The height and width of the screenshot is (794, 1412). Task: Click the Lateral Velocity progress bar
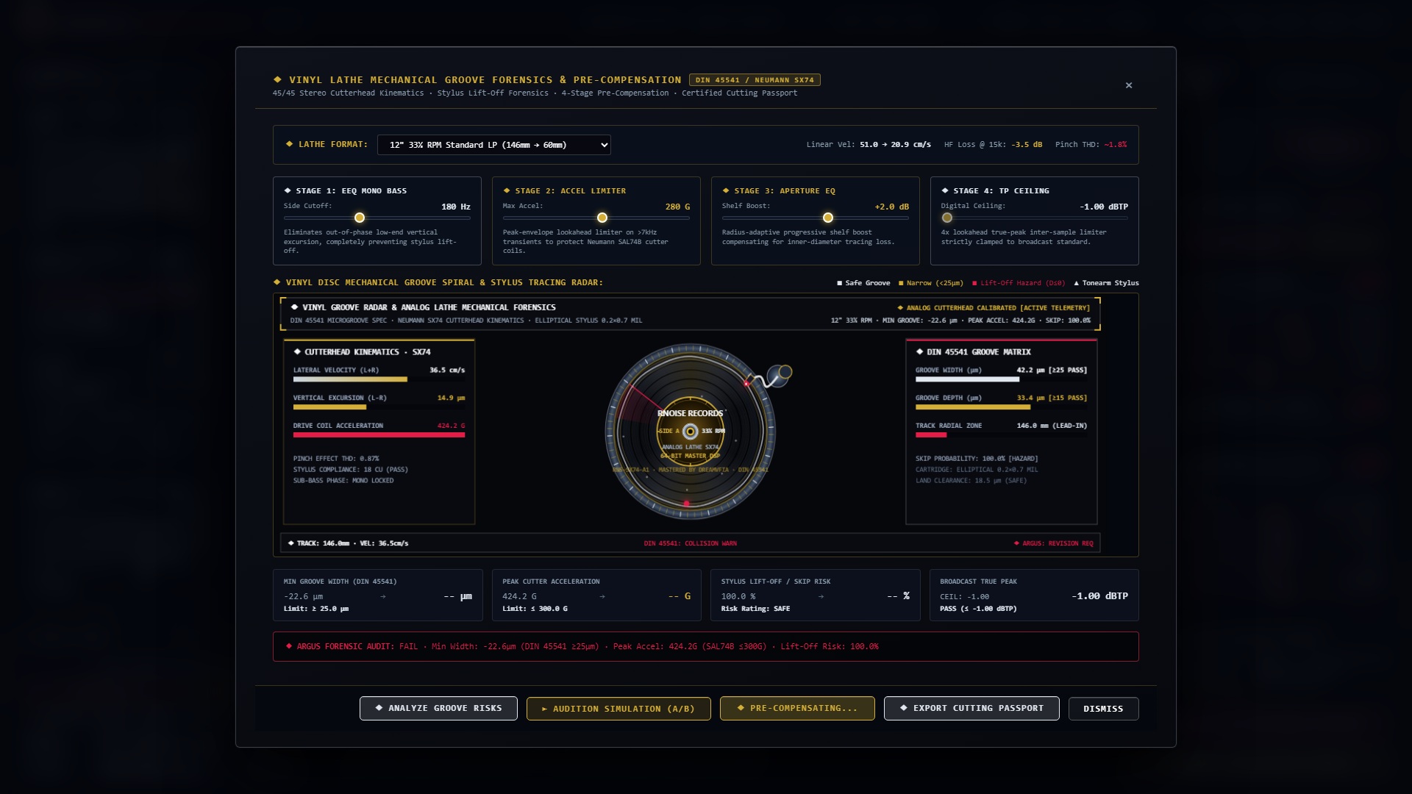[x=379, y=379]
